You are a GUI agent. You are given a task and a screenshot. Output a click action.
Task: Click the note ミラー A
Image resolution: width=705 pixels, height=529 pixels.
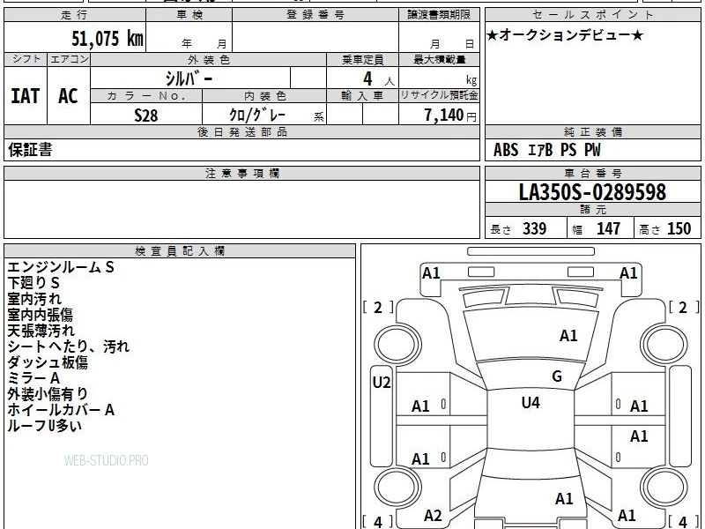click(x=33, y=378)
